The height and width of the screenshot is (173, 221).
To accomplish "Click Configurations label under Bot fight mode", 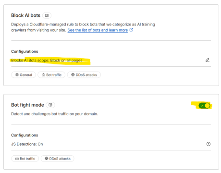I will pyautogui.click(x=25, y=135).
